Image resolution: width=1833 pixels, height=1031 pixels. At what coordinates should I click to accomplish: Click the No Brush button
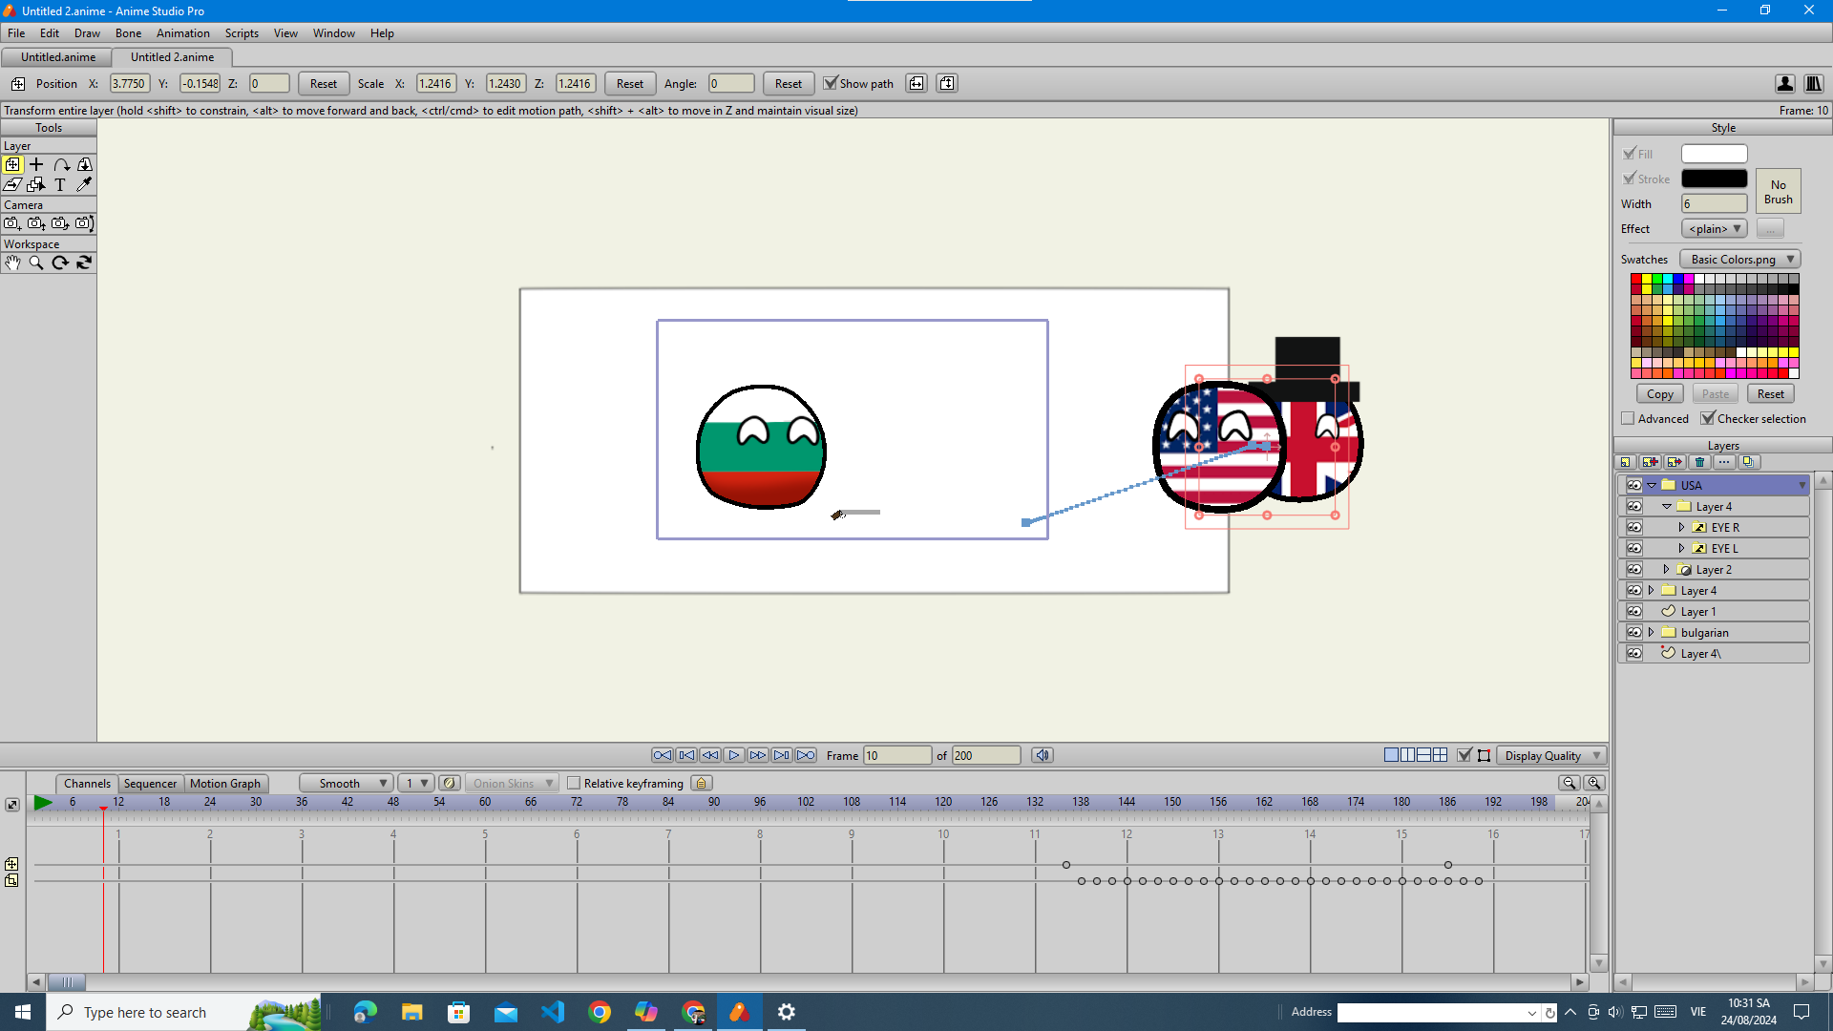(1778, 191)
